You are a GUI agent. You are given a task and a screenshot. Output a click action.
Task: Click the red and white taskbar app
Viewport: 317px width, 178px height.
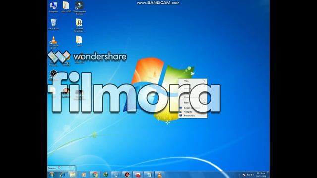point(138,175)
